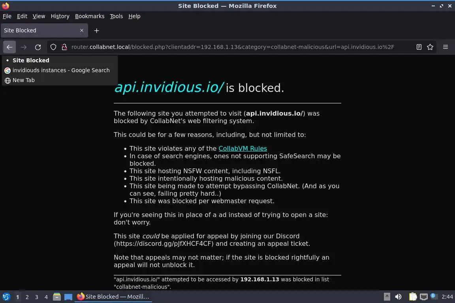The height and width of the screenshot is (303, 455).
Task: Open the View menu
Action: [x=39, y=16]
